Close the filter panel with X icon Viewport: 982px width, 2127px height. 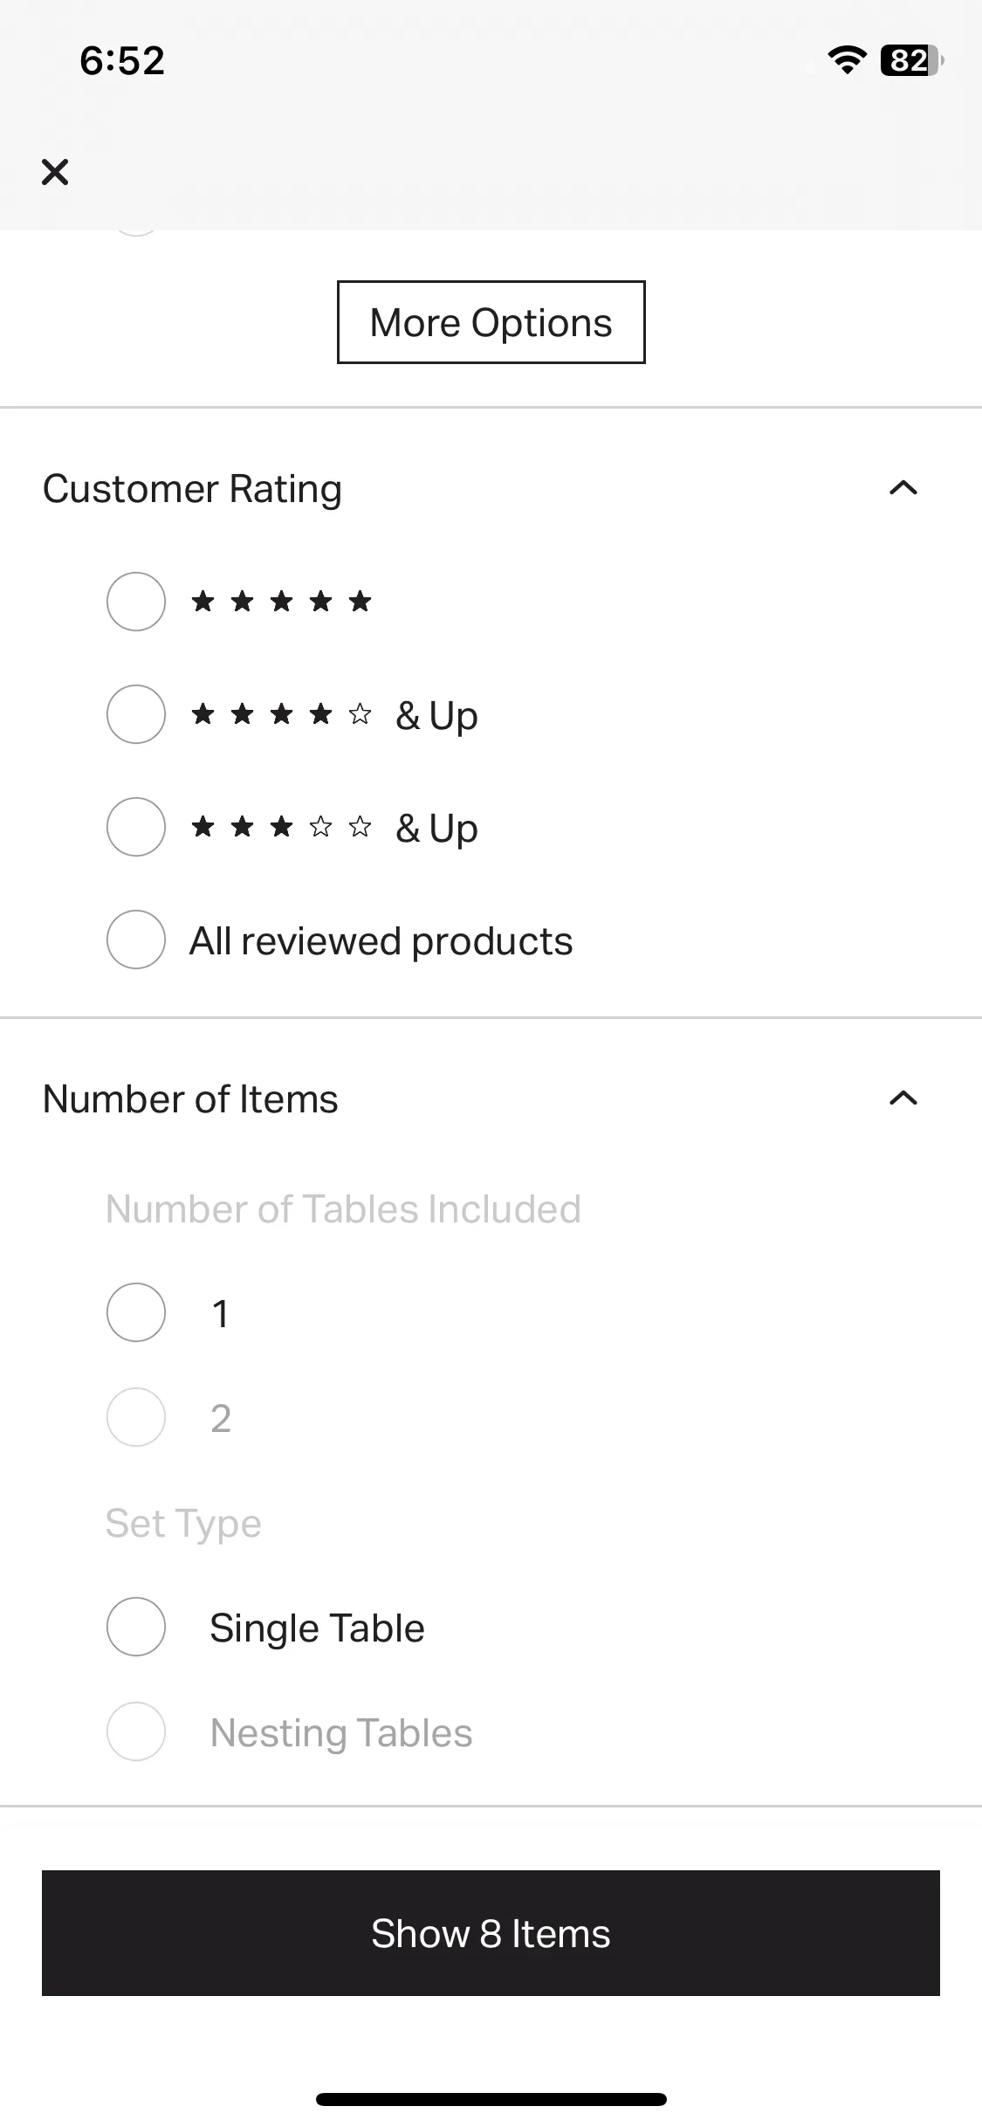point(55,172)
